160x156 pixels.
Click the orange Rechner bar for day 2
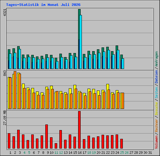pyautogui.click(x=15, y=90)
